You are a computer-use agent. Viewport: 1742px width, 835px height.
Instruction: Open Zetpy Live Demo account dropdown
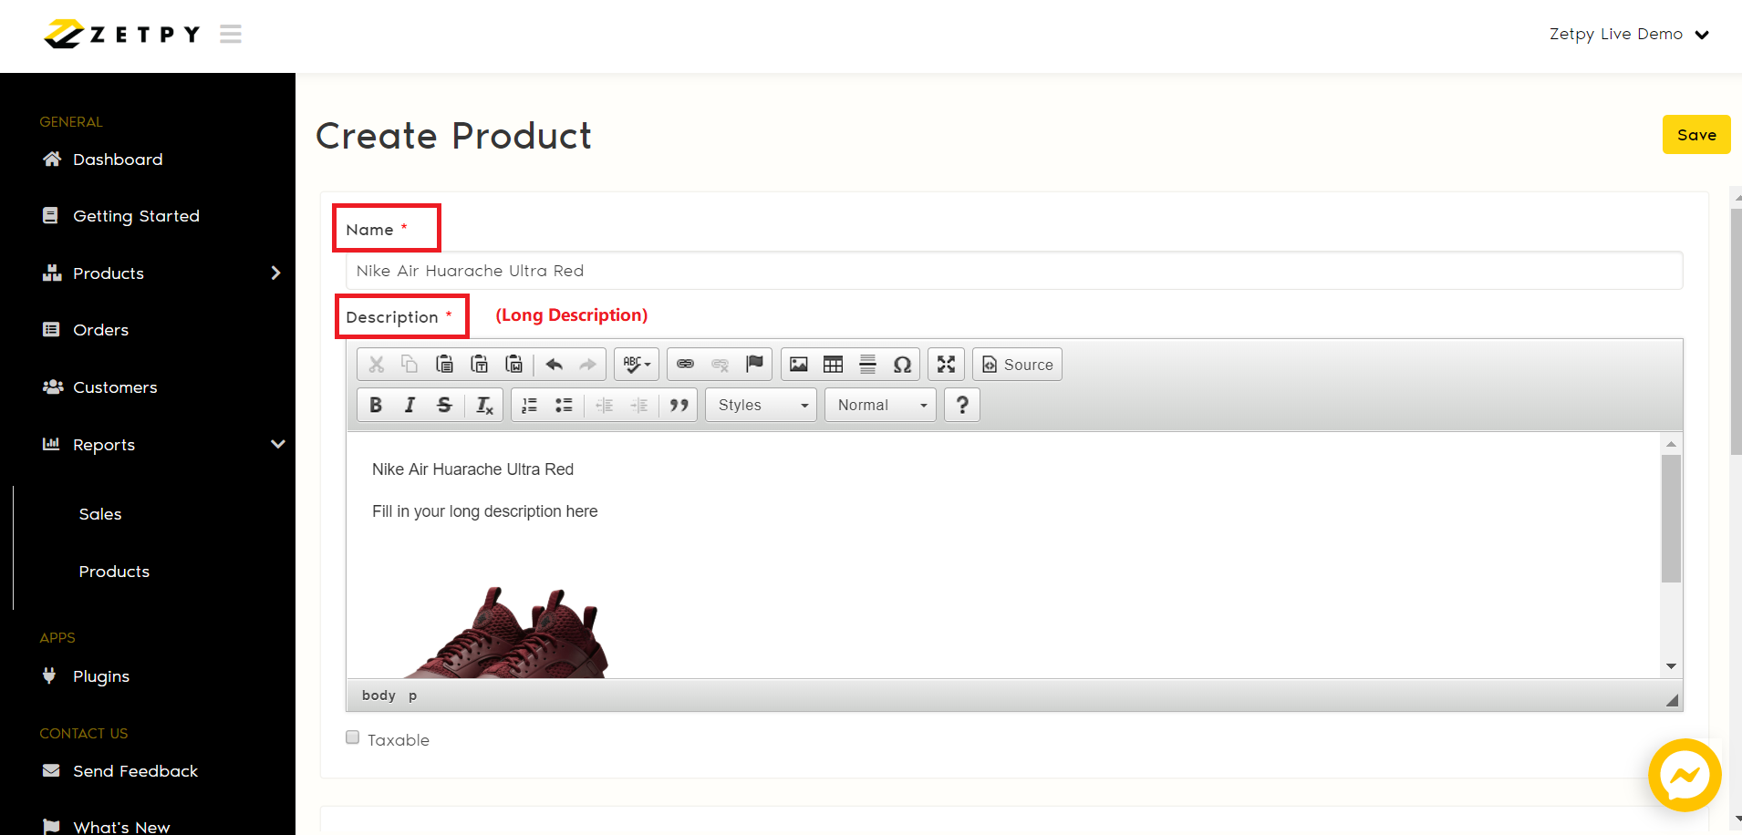1629,35
